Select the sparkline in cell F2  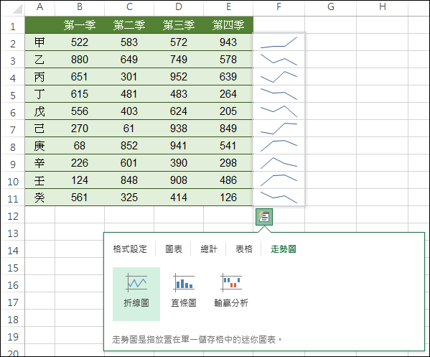[279, 42]
